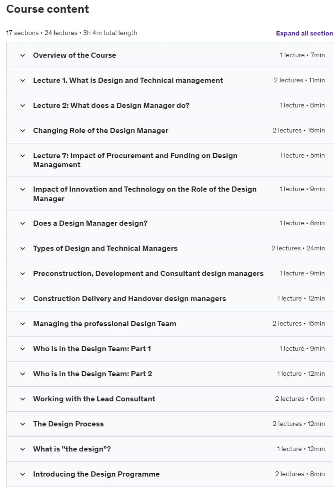
Task: Click chevron beside Construction Delivery and Handover
Action: (x=23, y=299)
